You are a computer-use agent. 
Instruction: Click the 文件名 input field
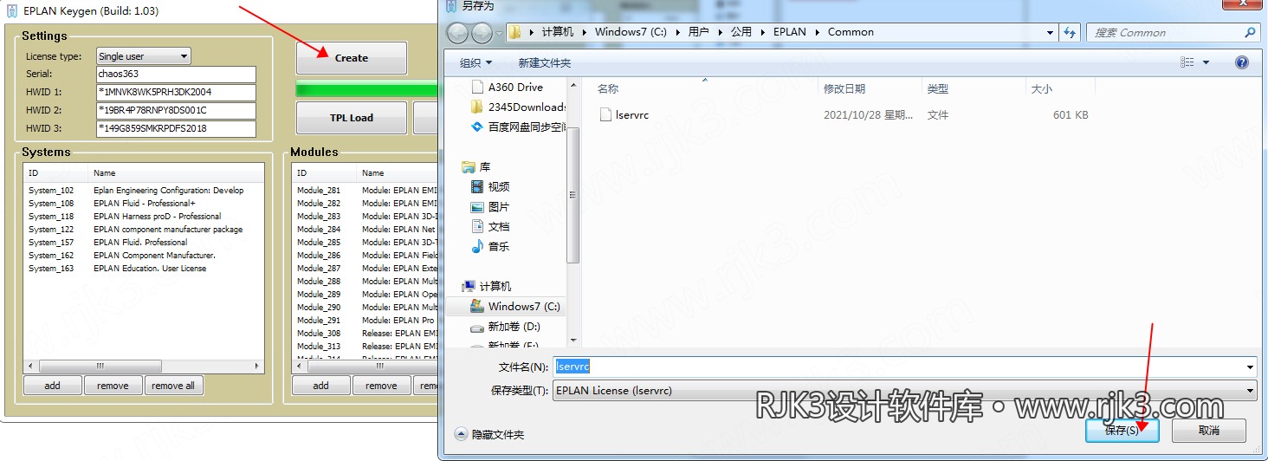click(905, 367)
